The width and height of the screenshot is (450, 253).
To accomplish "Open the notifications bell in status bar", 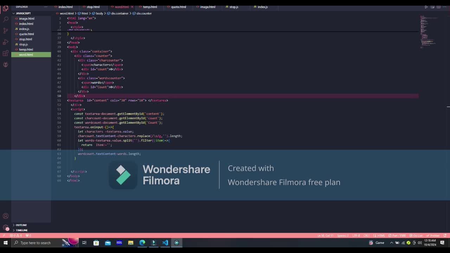I will 445,235.
